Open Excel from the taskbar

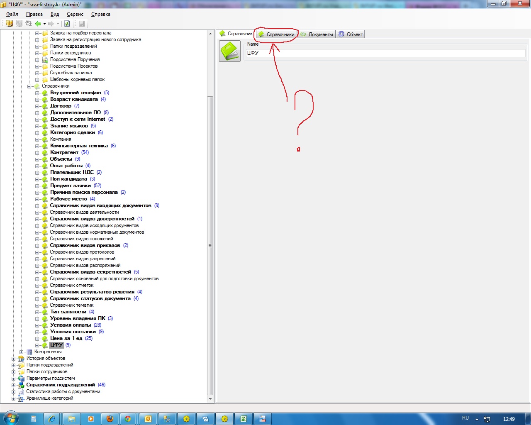(x=244, y=419)
